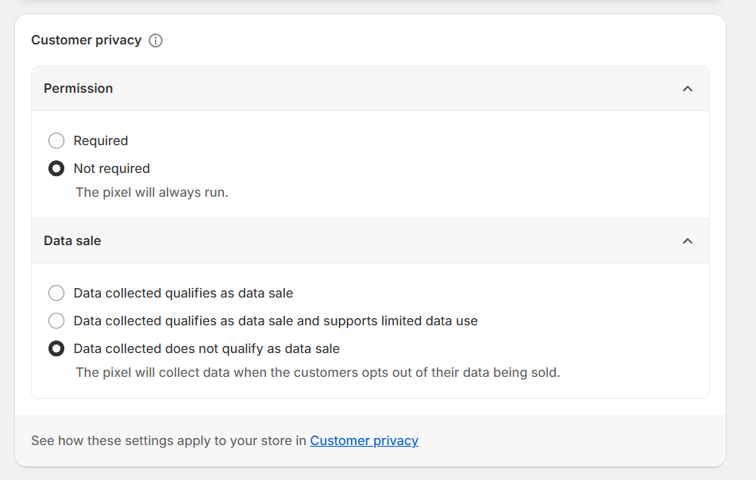Click the Data sale section header title

[72, 240]
